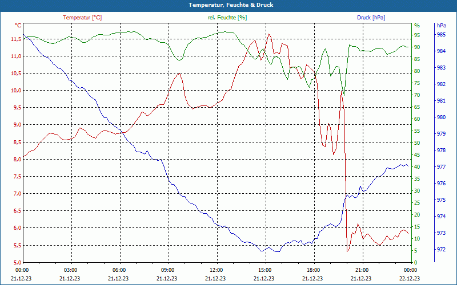Click the 8,5 temperature axis value

[17, 142]
